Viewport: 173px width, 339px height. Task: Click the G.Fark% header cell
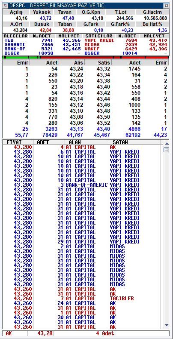[120, 24]
